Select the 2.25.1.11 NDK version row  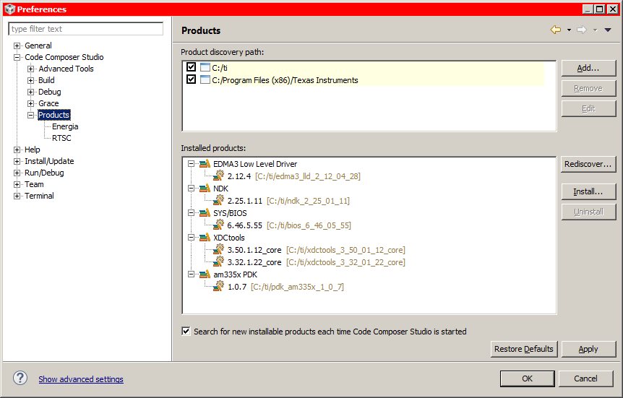coord(288,201)
